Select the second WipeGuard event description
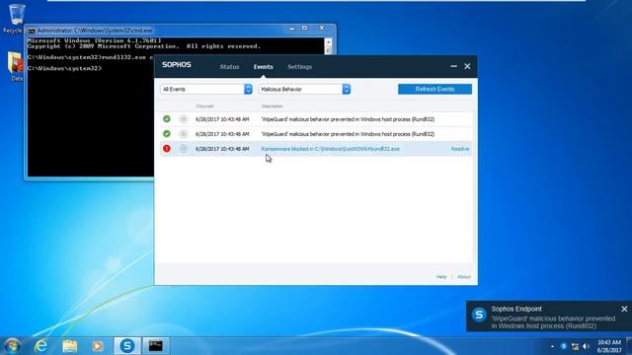 pyautogui.click(x=348, y=134)
